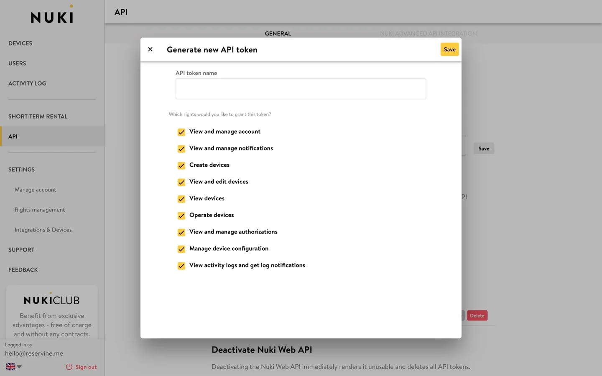Open Devices in the sidebar
Viewport: 602px width, 376px height.
[20, 43]
